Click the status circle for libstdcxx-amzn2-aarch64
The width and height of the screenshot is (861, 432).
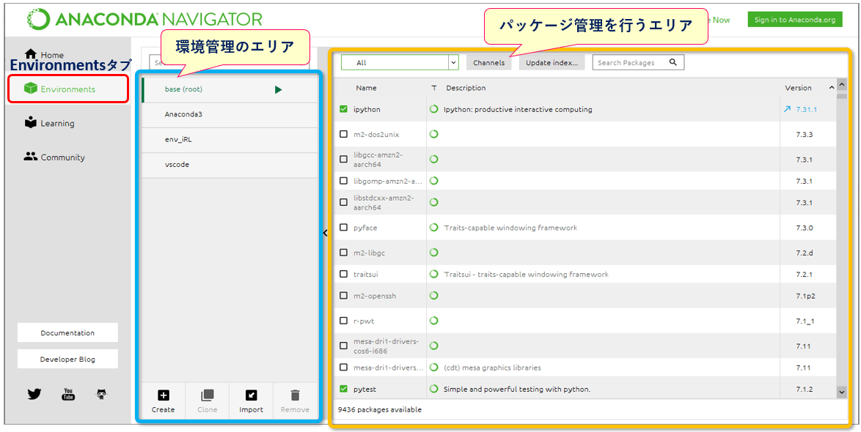(x=433, y=202)
